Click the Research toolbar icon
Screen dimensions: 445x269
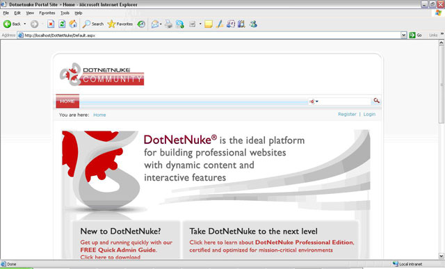pos(230,24)
